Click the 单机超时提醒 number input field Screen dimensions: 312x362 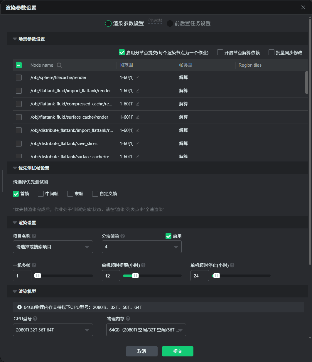[111, 276]
